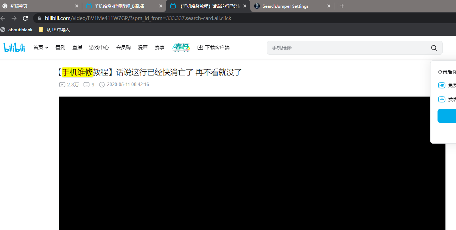Open 从 IE 中导入 bookmark folder
Image resolution: width=456 pixels, height=230 pixels.
tap(54, 30)
